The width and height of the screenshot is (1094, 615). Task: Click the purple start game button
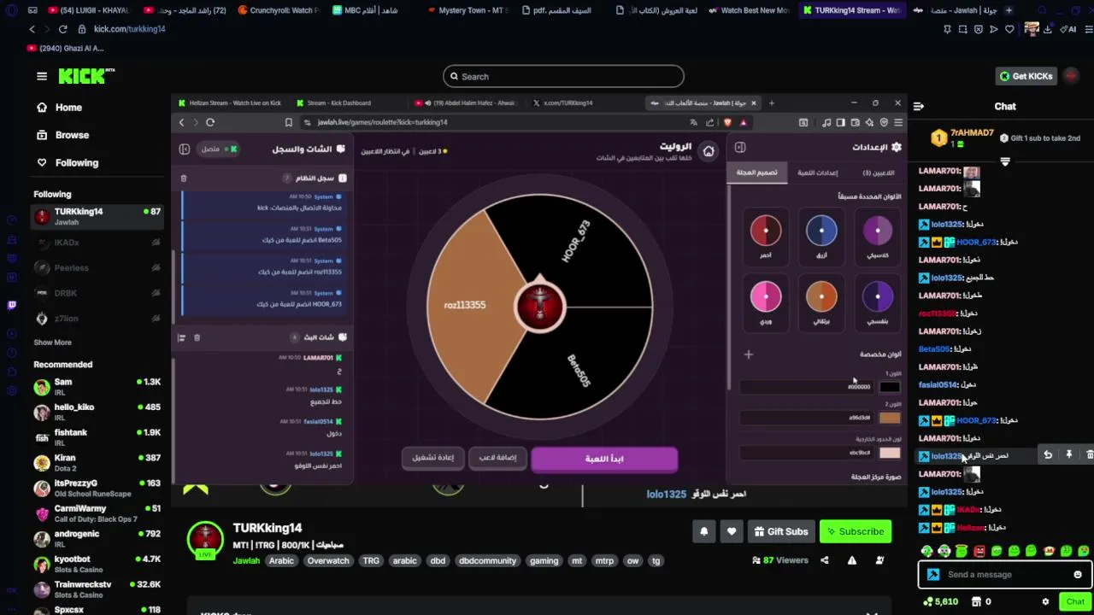pyautogui.click(x=604, y=459)
